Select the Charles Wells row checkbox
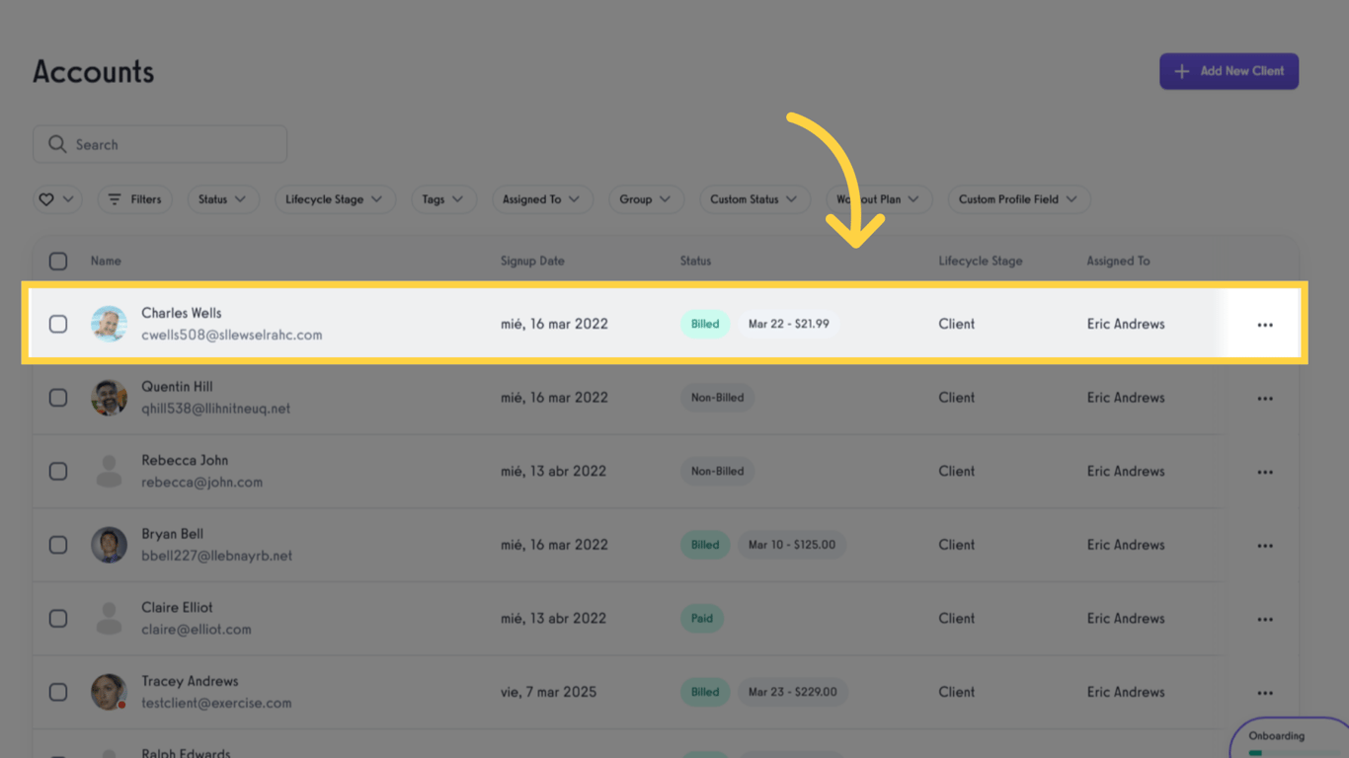 click(58, 324)
